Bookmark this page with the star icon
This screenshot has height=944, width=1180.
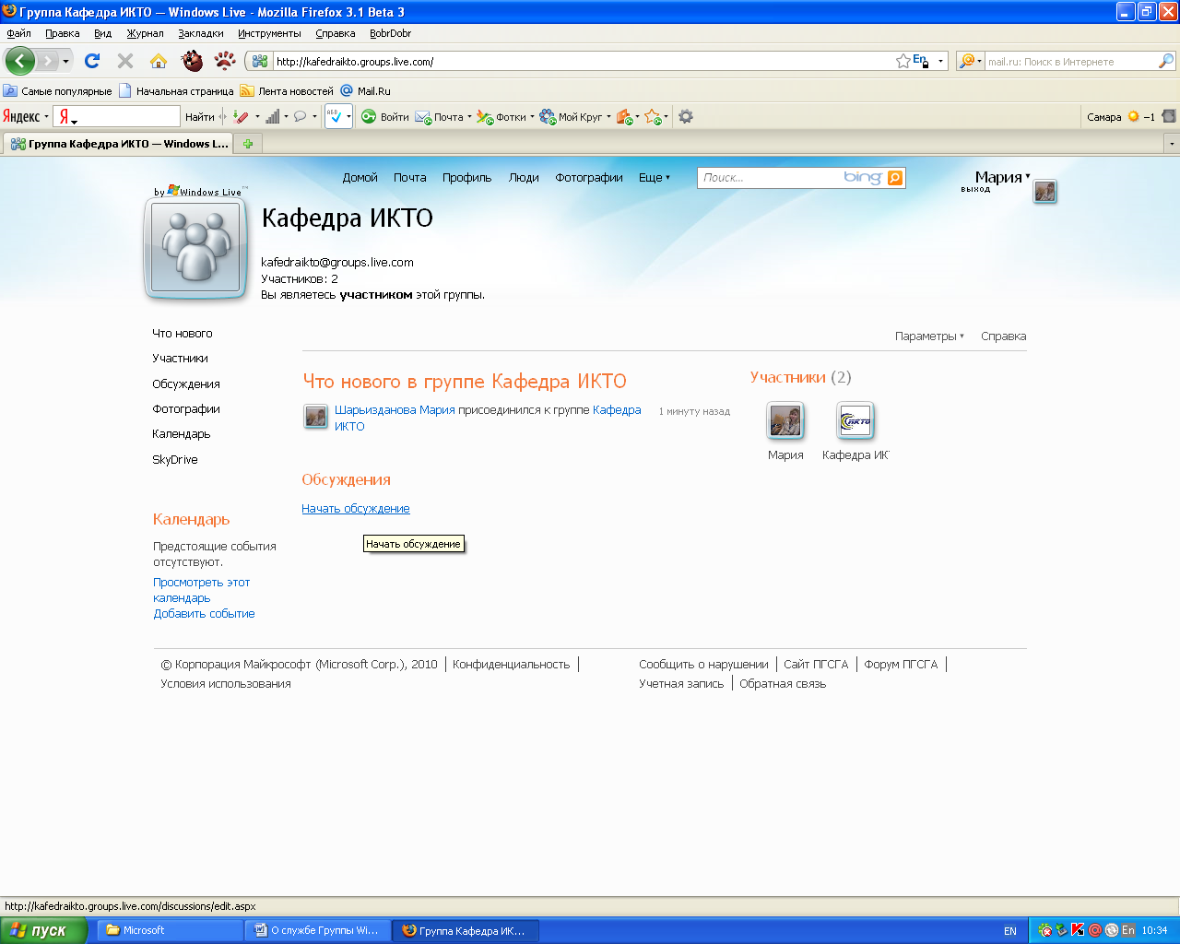pyautogui.click(x=903, y=61)
